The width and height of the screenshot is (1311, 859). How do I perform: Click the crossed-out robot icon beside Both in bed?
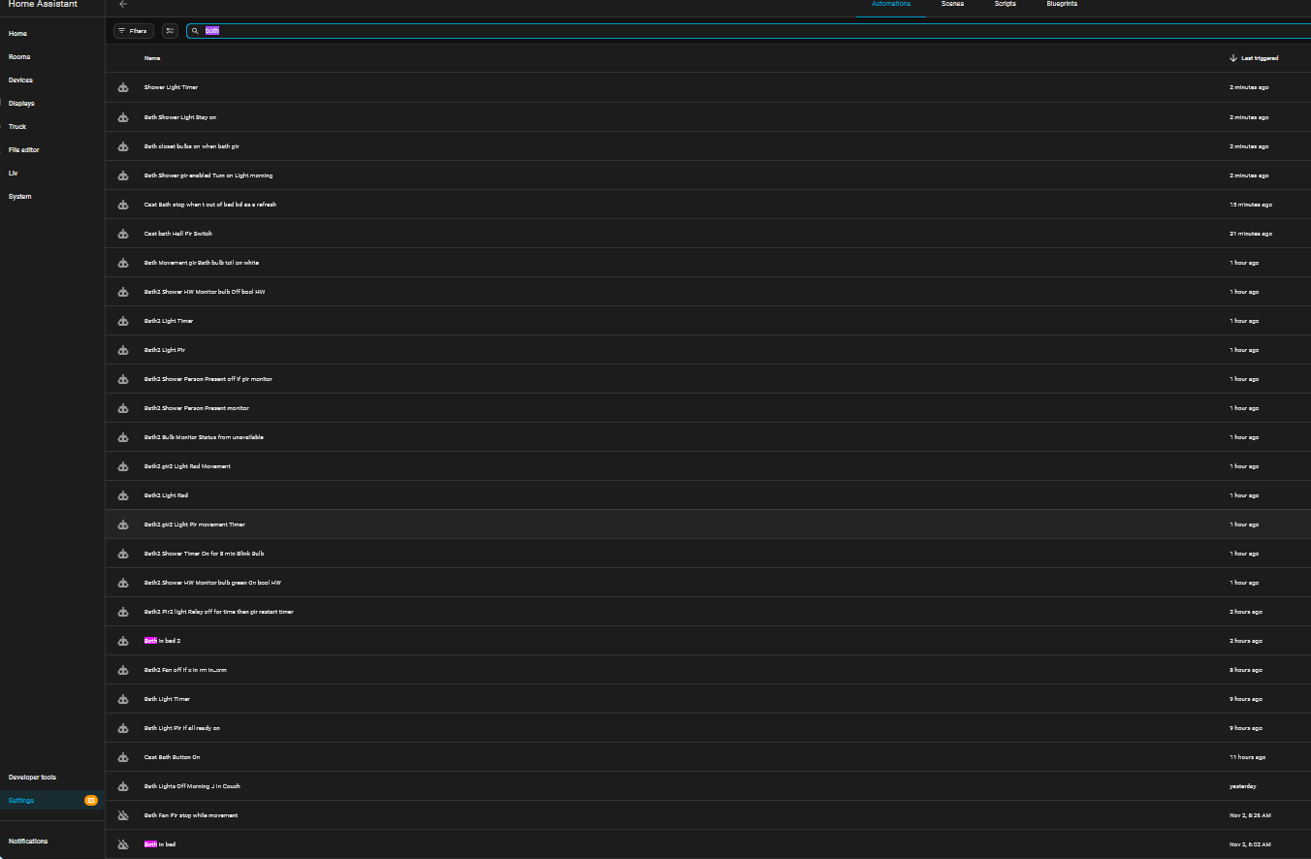pos(123,844)
